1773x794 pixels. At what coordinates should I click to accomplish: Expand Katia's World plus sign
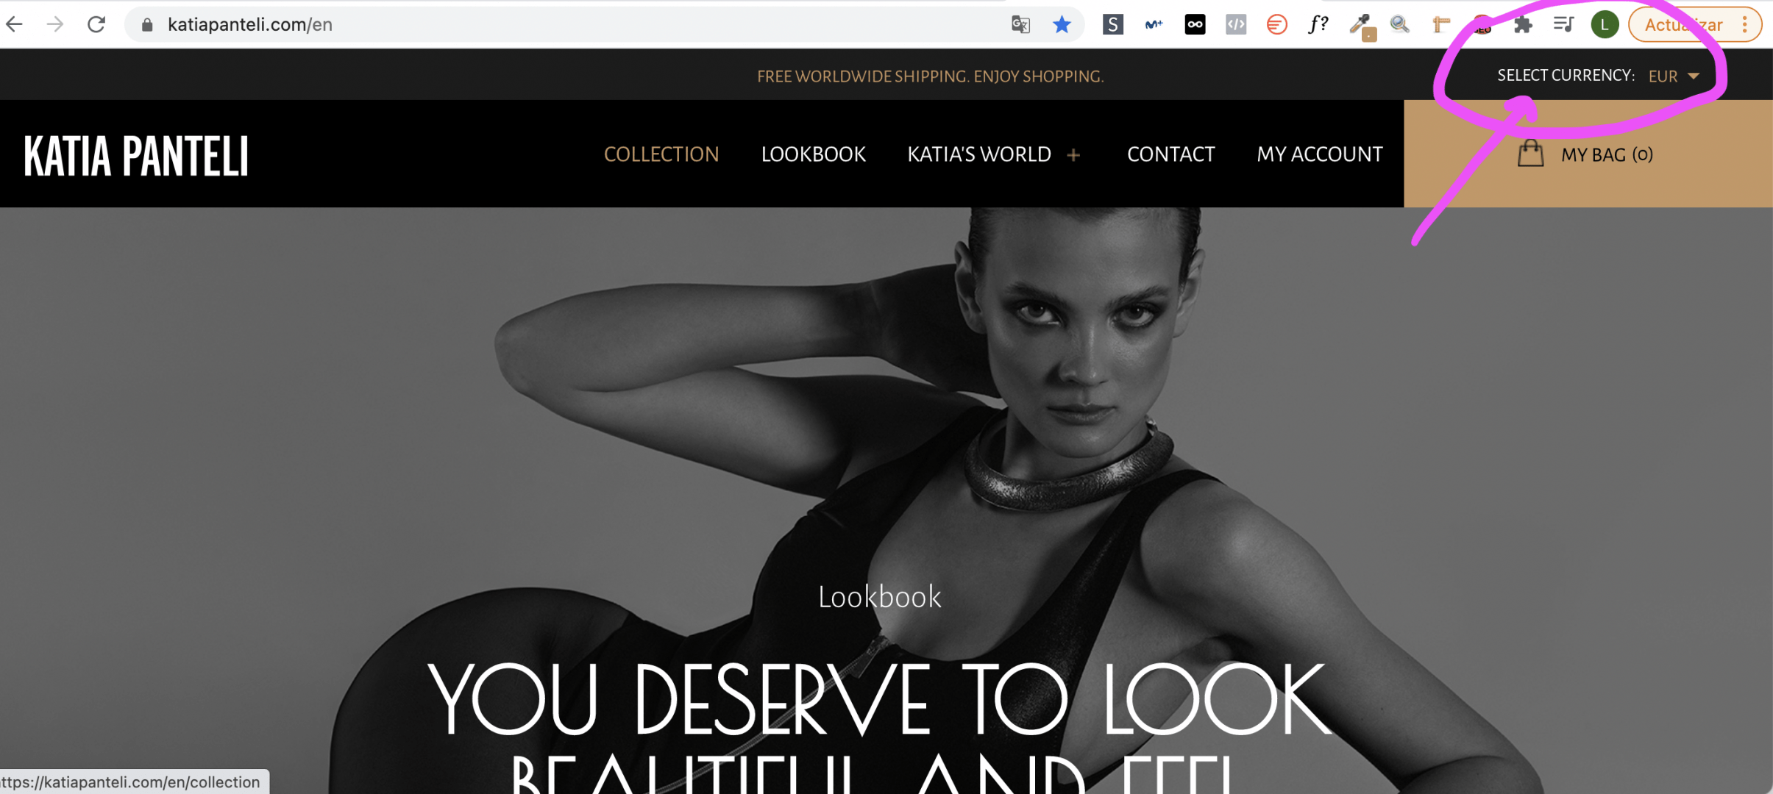click(1073, 154)
